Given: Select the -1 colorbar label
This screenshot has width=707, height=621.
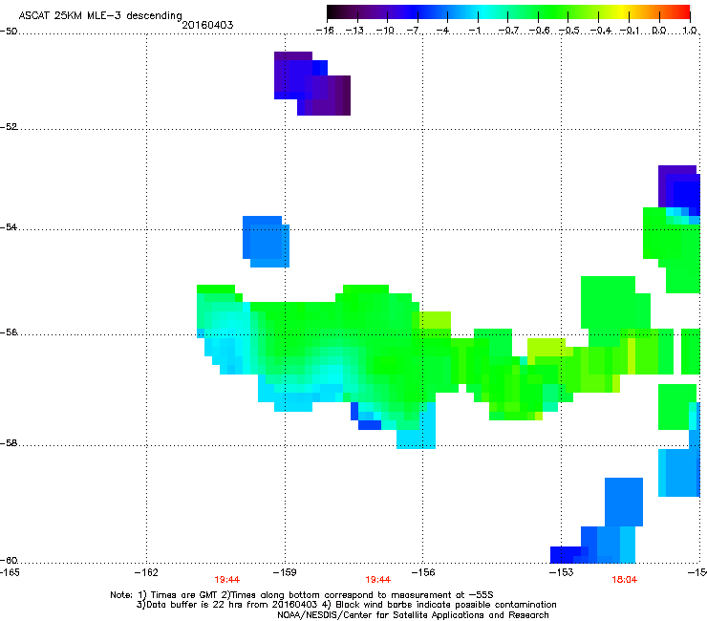Looking at the screenshot, I should pos(474,31).
